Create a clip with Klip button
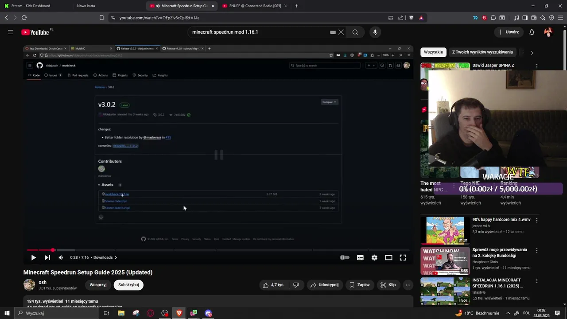Screen dimensions: 567x319 point(388,285)
